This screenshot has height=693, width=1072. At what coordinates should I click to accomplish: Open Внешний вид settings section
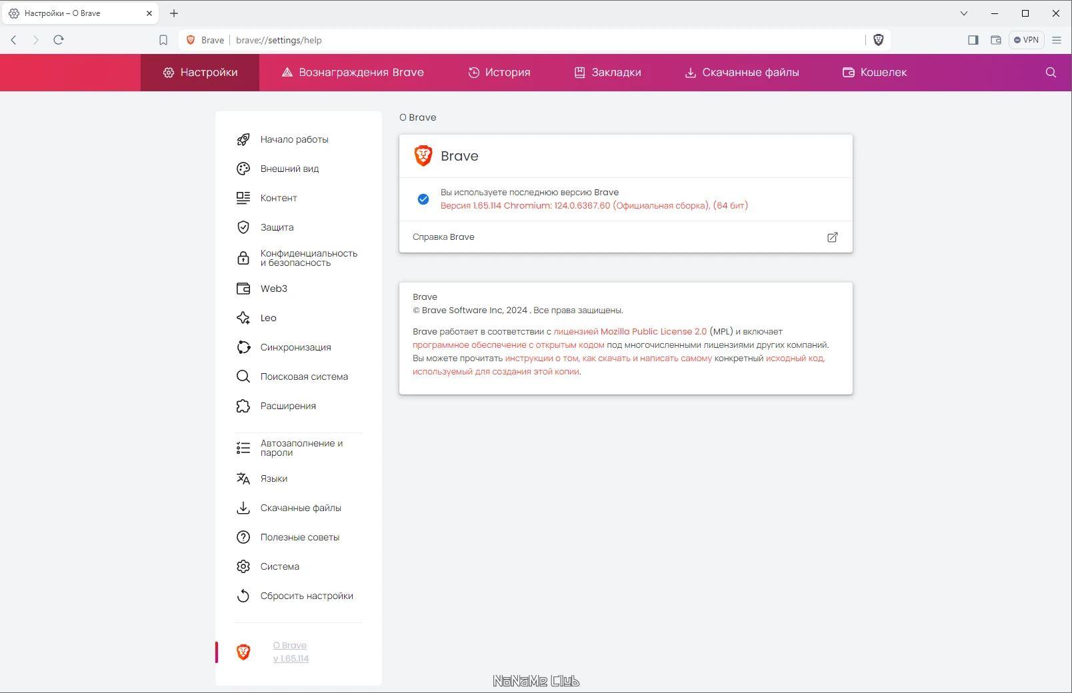[289, 169]
